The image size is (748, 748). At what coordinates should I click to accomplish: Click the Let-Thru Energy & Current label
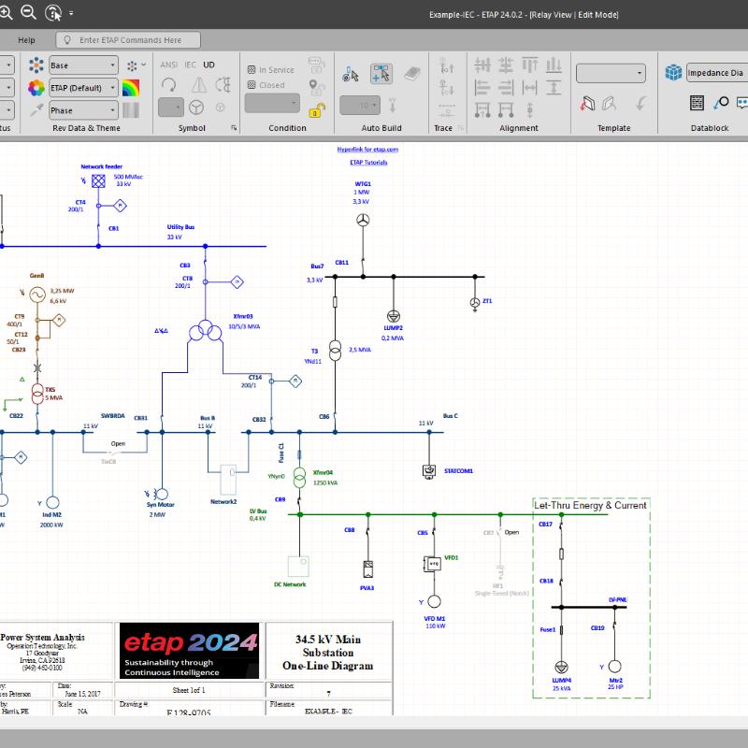[x=590, y=505]
